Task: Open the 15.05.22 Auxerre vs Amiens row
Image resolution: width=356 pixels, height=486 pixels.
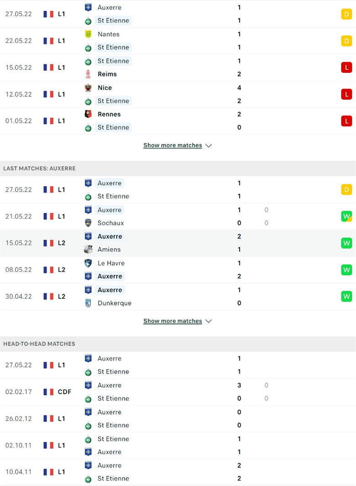Action: [x=178, y=243]
